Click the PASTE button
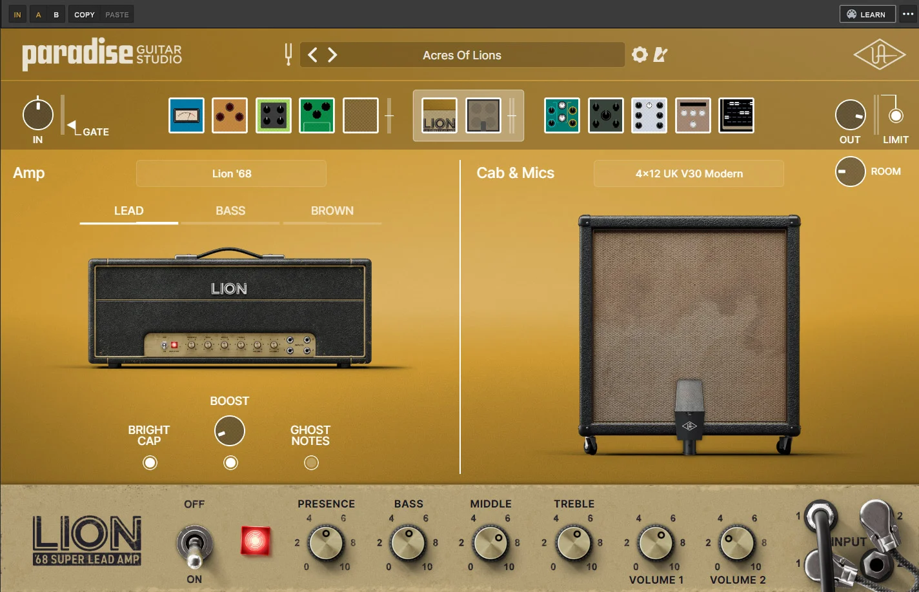Screen dimensions: 919x592 point(117,14)
